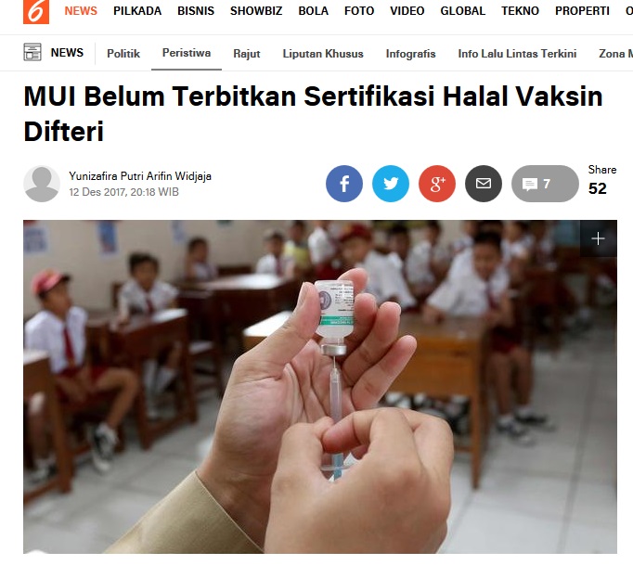Open the BISNIS menu
Image resolution: width=633 pixels, height=565 pixels.
(x=196, y=11)
